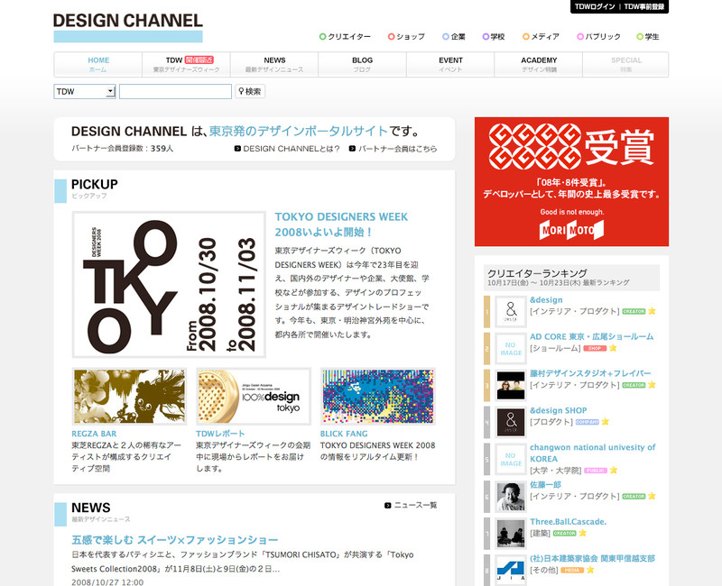Open DESIGN CHANNELとは? link
Viewport: 722px width, 586px height.
[x=287, y=149]
